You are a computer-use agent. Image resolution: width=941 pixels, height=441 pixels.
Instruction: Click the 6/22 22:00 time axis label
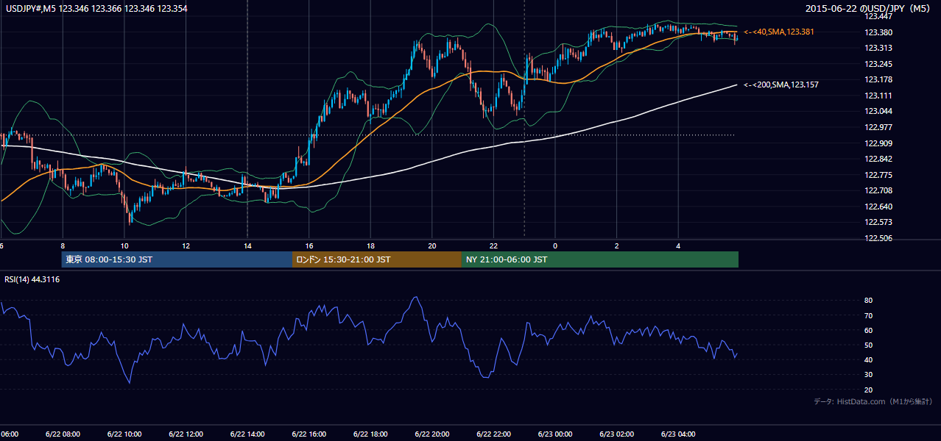tap(493, 434)
